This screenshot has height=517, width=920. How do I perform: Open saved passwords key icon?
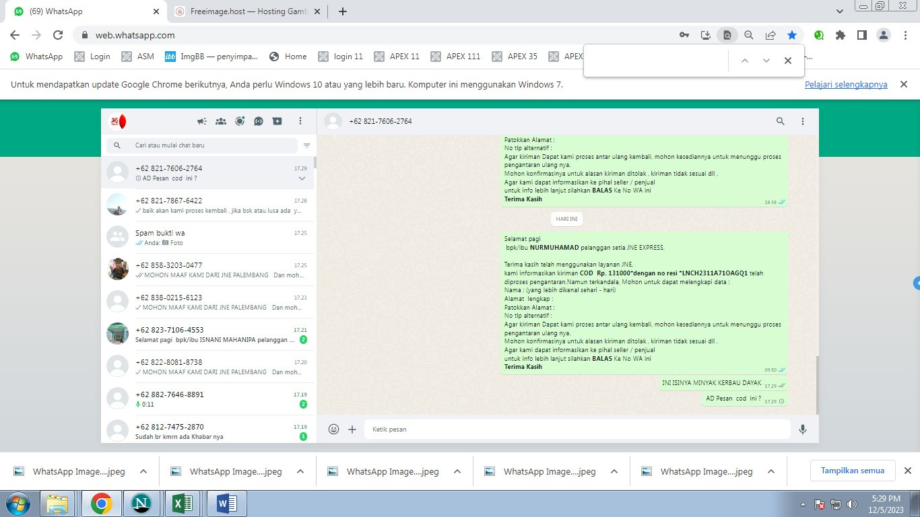(x=684, y=35)
